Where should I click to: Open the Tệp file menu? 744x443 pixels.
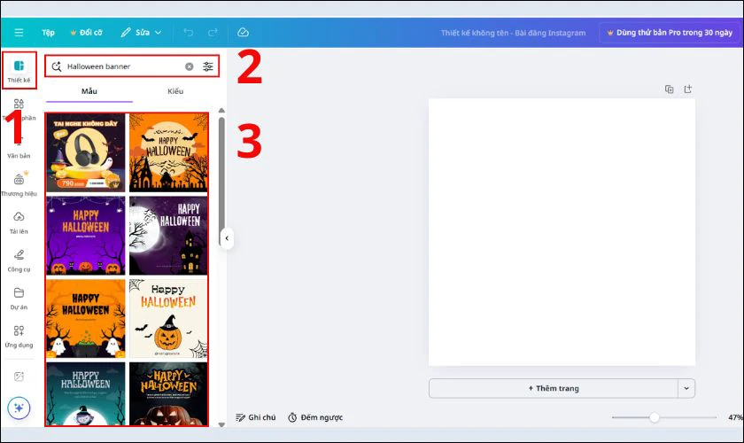click(x=48, y=33)
